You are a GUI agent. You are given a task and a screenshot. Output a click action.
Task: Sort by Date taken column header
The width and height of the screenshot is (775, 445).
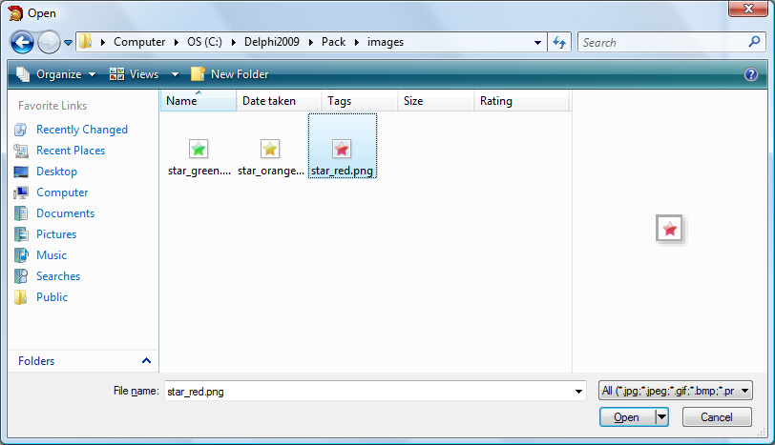[279, 101]
